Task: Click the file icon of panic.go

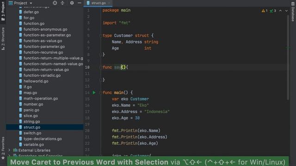Action: pyautogui.click(x=20, y=110)
